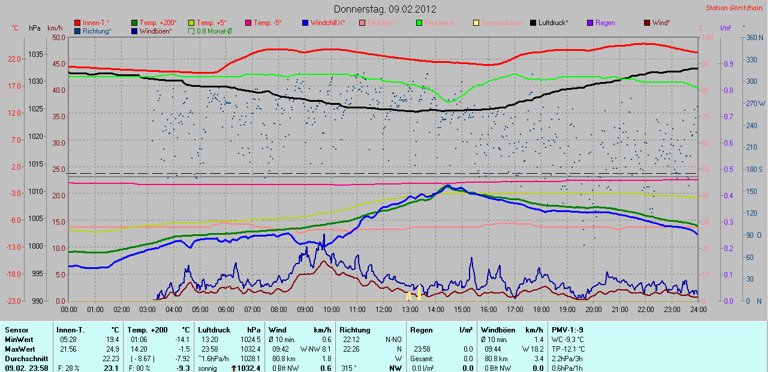This screenshot has height=372, width=770.
Task: Click the Station Göritzhain label
Action: click(x=735, y=8)
